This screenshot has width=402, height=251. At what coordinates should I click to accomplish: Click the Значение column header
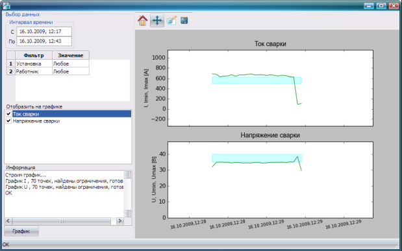click(x=71, y=55)
